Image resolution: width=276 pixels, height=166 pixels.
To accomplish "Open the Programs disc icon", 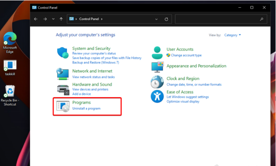I will (x=63, y=106).
